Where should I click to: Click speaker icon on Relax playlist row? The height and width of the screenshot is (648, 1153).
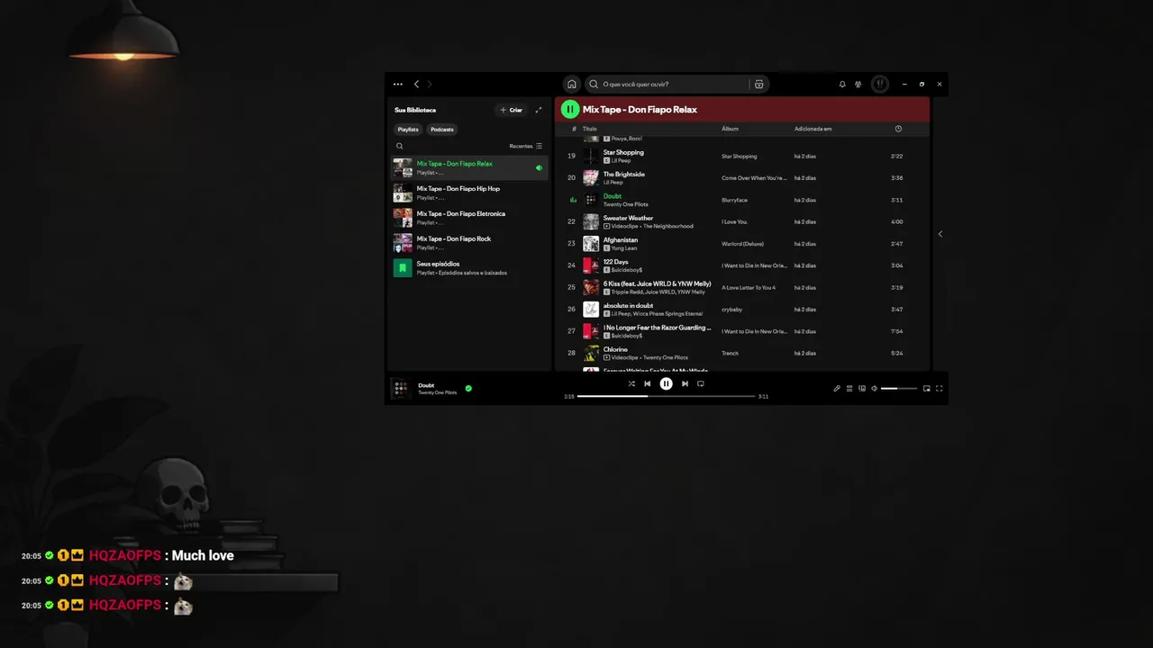[539, 167]
